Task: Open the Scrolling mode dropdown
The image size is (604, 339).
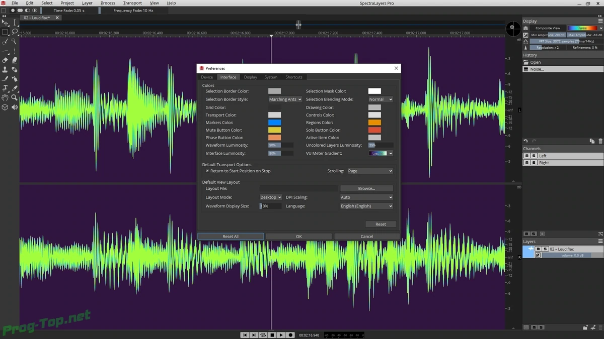Action: (x=370, y=171)
